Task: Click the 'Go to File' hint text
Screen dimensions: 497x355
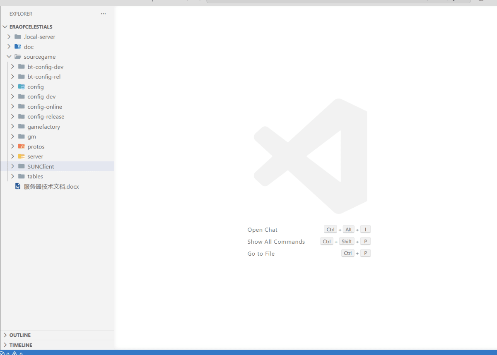Action: [x=261, y=254]
